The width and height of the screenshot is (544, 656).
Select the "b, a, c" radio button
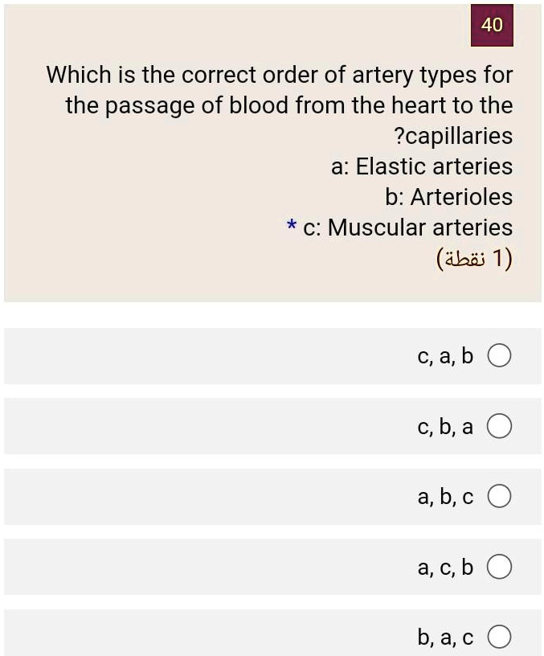point(500,636)
